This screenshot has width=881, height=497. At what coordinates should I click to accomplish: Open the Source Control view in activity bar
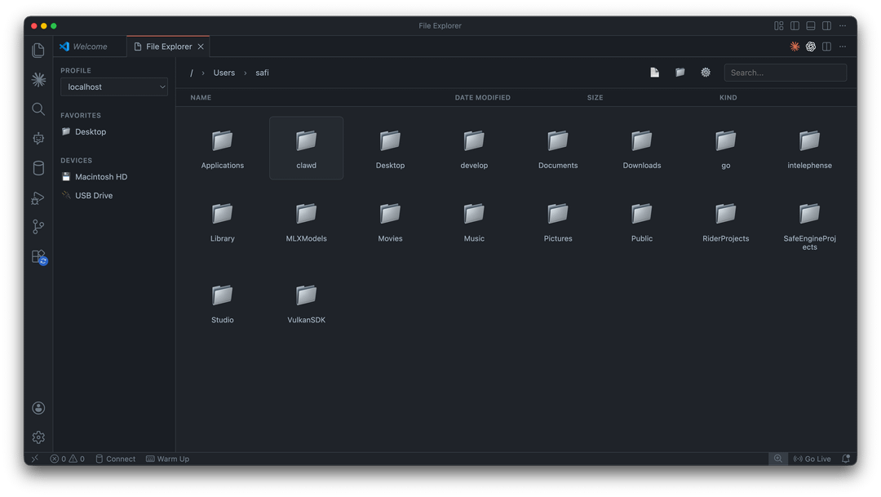(x=38, y=227)
